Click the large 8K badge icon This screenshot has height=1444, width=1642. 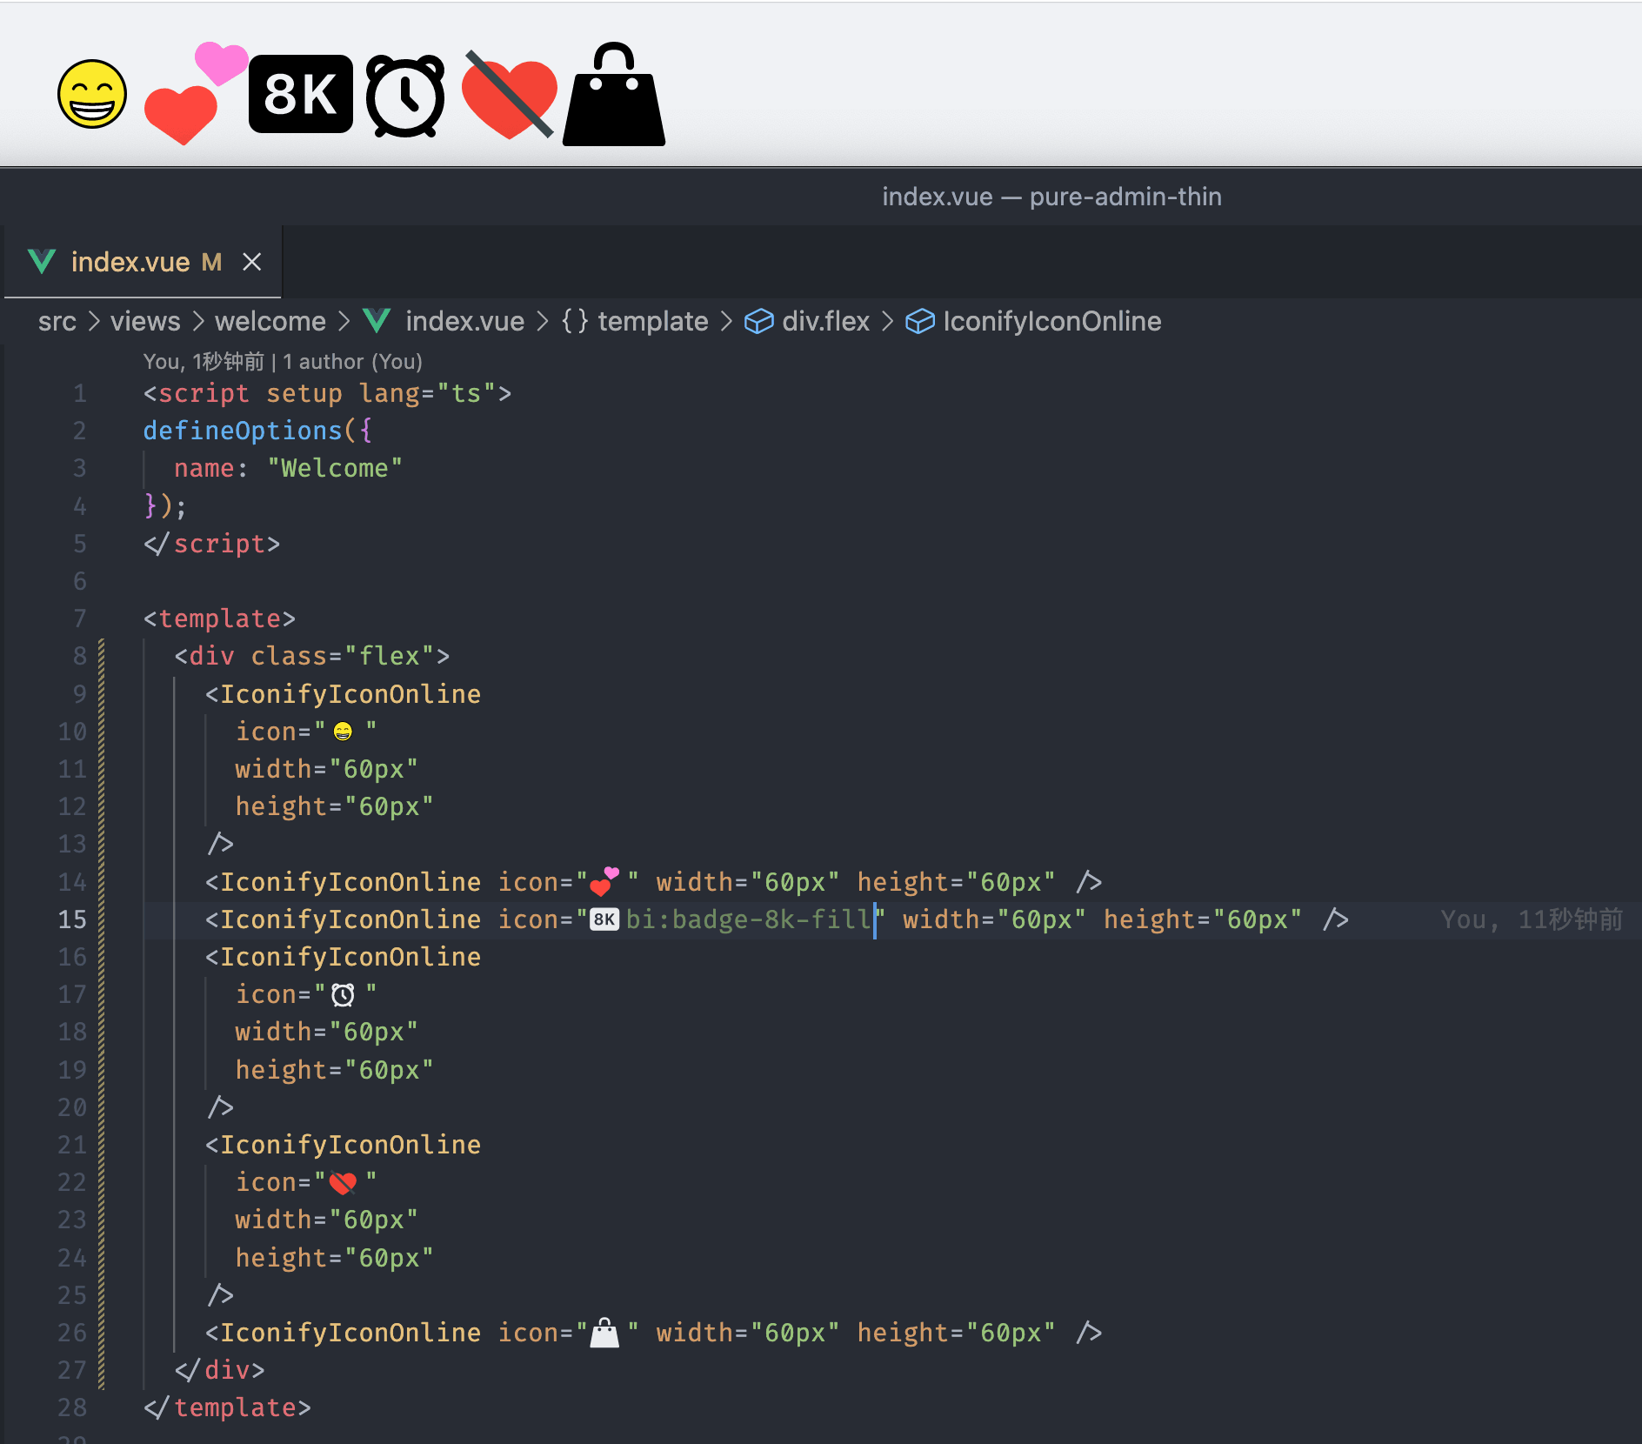click(301, 94)
